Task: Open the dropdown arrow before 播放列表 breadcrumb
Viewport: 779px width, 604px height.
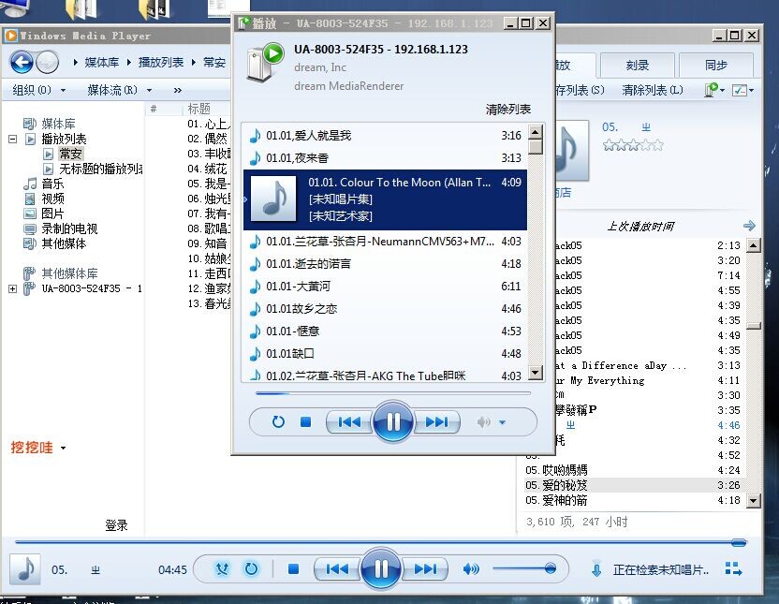Action: point(129,63)
